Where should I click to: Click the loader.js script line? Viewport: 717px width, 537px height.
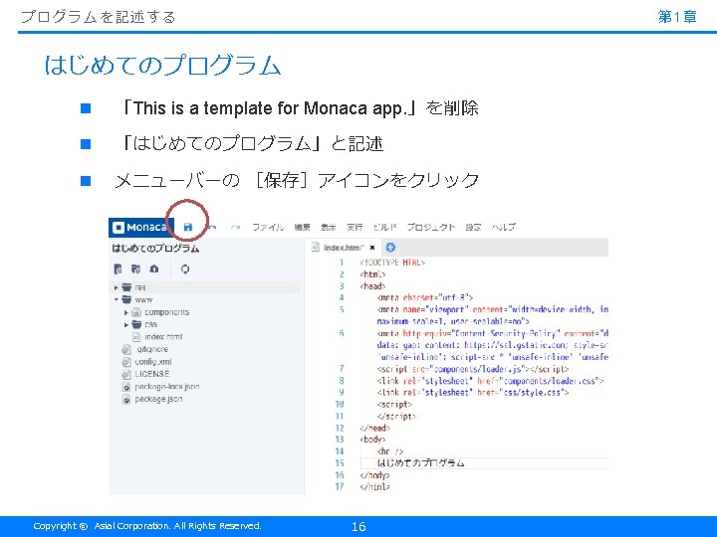click(x=473, y=369)
